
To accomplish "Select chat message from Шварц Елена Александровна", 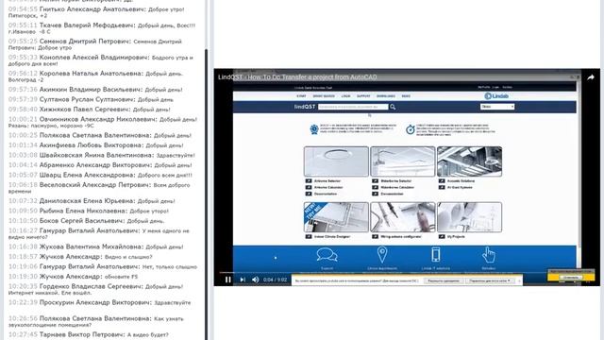I will [100, 175].
